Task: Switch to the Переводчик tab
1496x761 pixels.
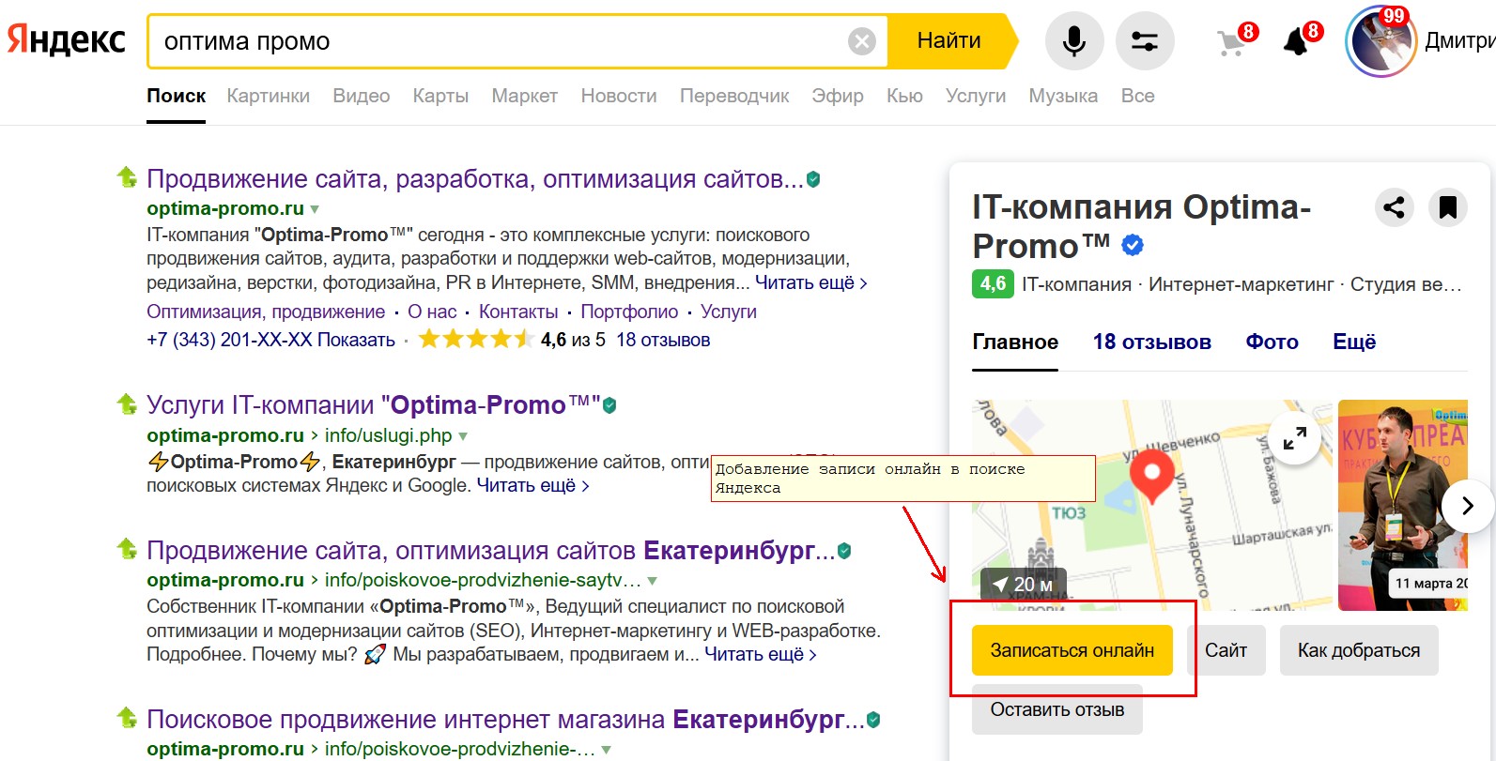Action: [x=734, y=96]
